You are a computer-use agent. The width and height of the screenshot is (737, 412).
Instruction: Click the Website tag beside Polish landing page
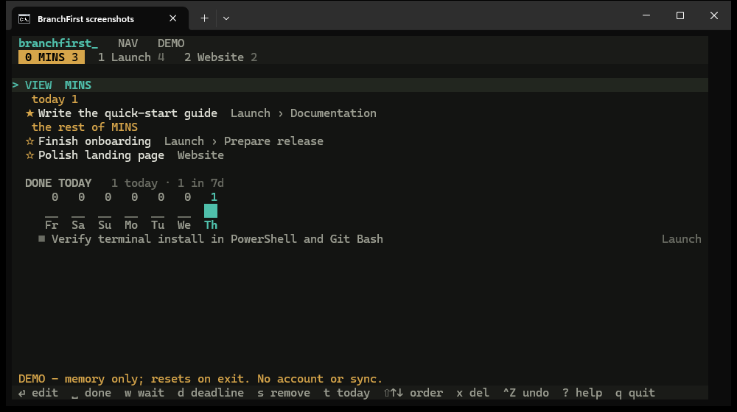(x=200, y=155)
